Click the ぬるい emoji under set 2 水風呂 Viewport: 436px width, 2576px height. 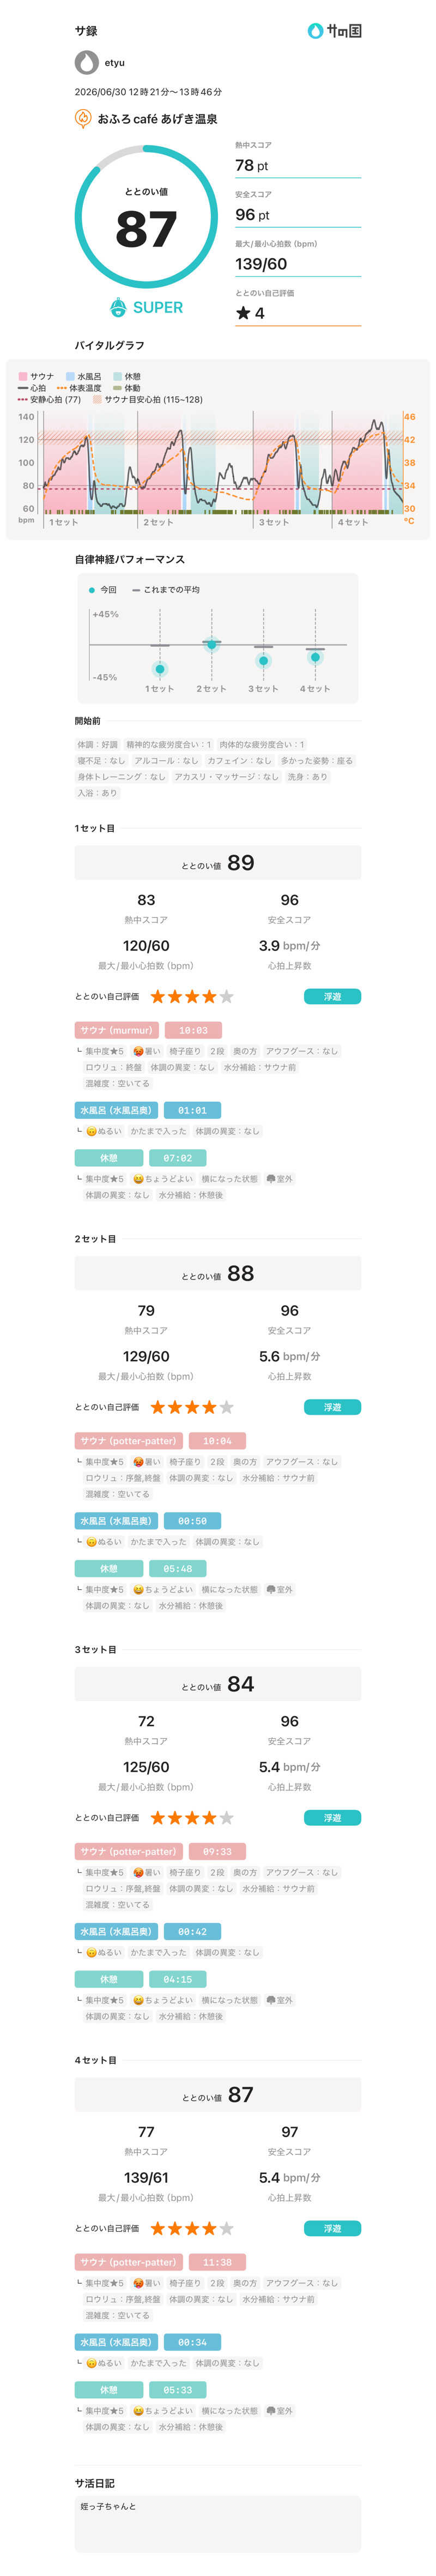click(x=91, y=1542)
